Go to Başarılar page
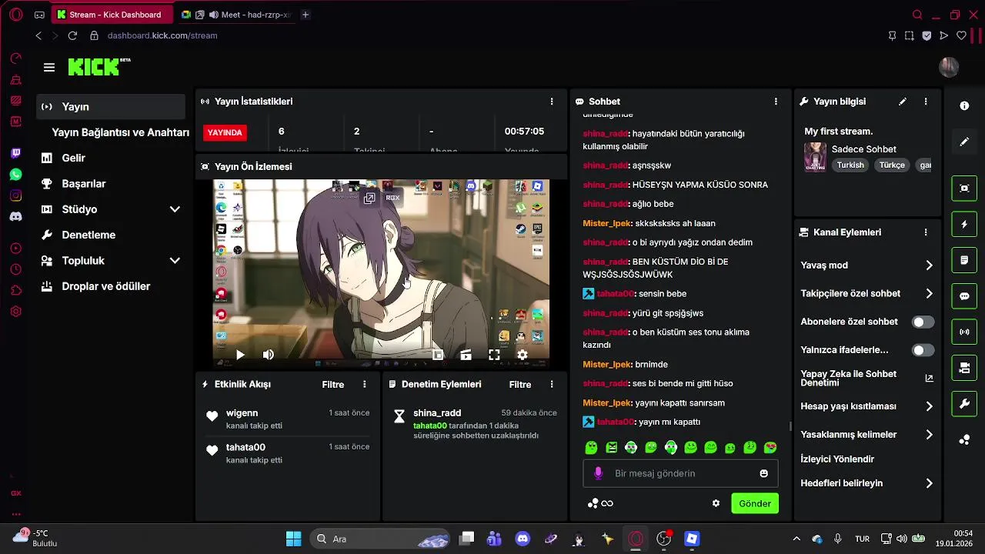This screenshot has width=985, height=554. 84,184
